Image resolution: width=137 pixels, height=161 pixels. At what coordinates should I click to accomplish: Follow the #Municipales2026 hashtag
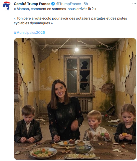[x=29, y=32]
